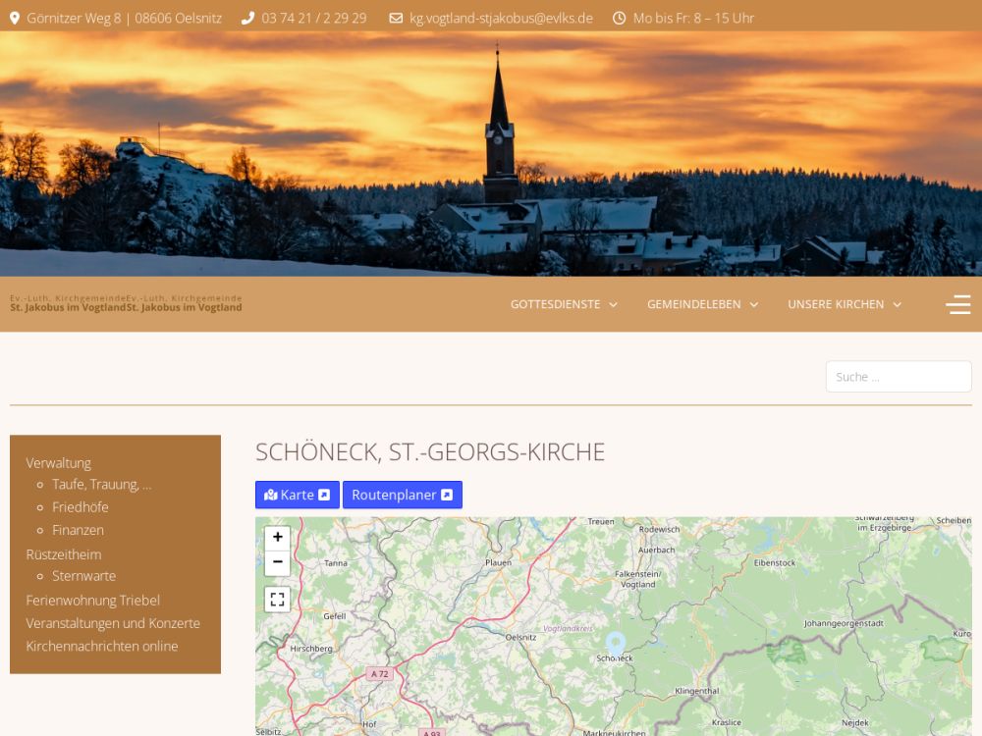Click the blue map marker at Schöneck
Viewport: 982px width, 736px height.
tap(616, 644)
